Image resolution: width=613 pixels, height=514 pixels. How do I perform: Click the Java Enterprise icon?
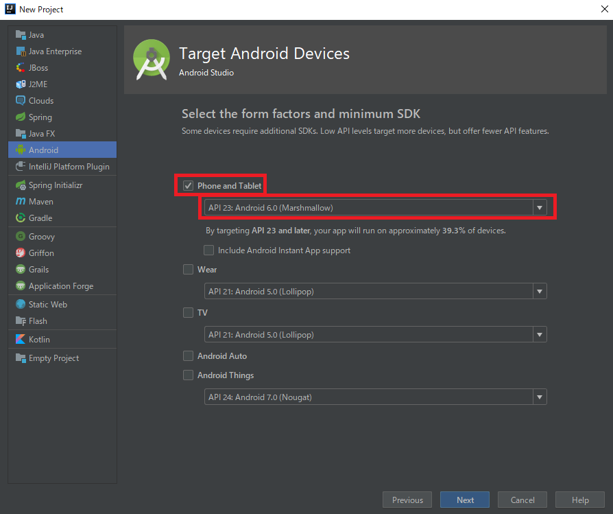21,51
